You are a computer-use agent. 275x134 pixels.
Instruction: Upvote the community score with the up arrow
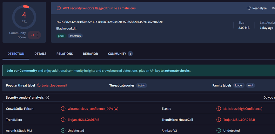point(37,33)
